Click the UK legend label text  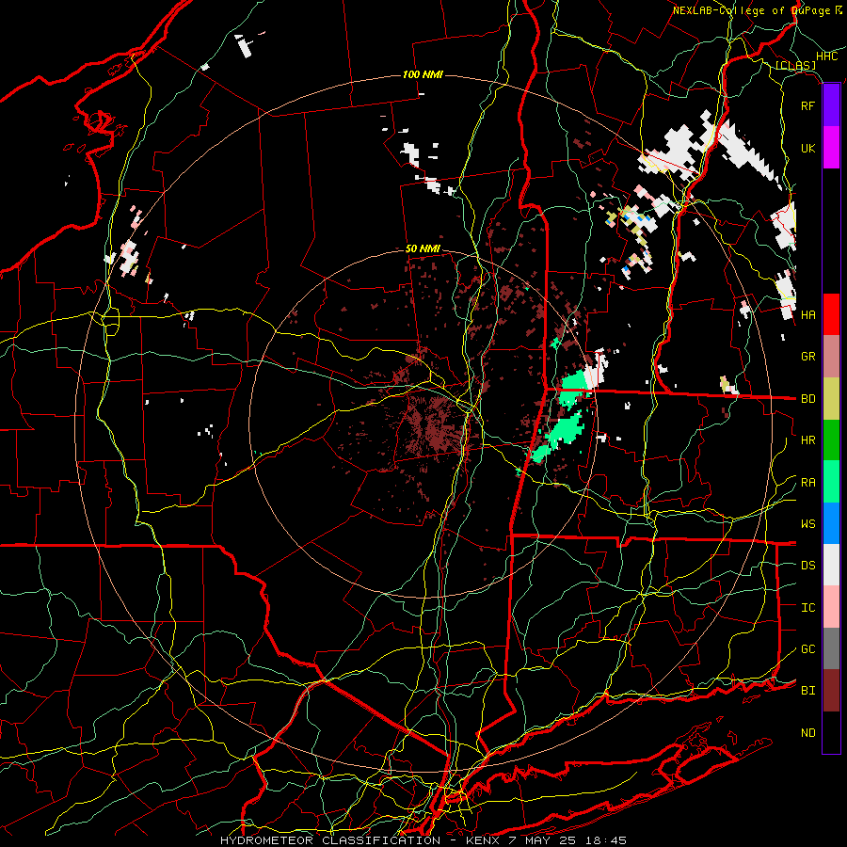tap(808, 148)
